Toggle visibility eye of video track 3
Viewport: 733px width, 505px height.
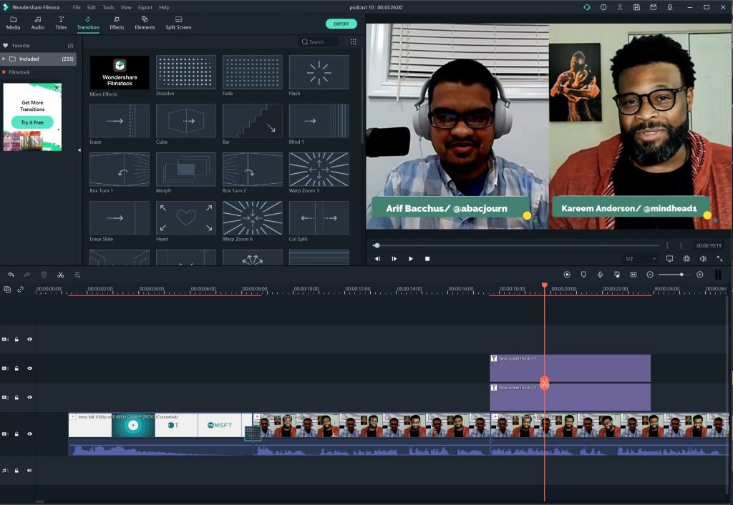[x=30, y=368]
